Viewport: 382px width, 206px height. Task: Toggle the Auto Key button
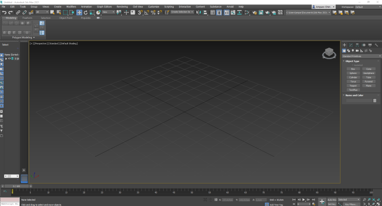coord(332,200)
